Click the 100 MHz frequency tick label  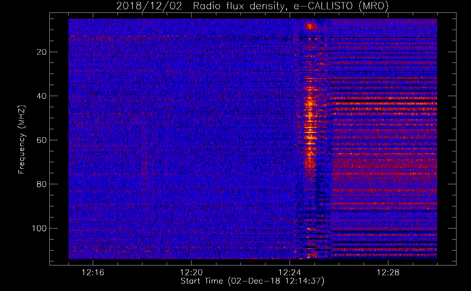coord(40,228)
